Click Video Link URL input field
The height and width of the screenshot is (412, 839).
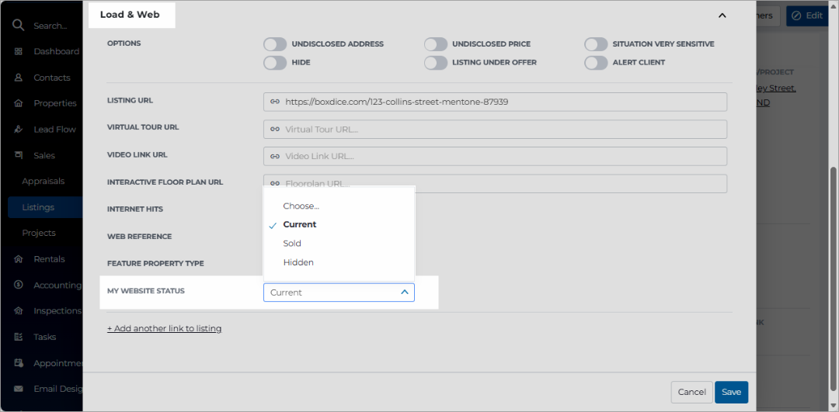coord(495,156)
